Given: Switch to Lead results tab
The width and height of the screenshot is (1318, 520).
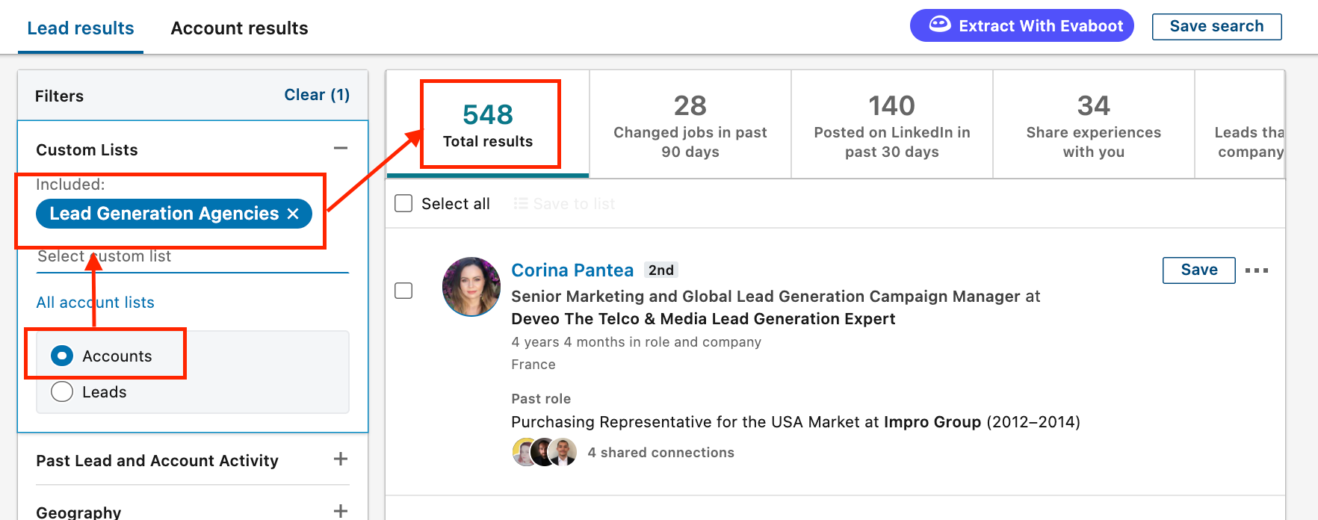Looking at the screenshot, I should click(81, 28).
